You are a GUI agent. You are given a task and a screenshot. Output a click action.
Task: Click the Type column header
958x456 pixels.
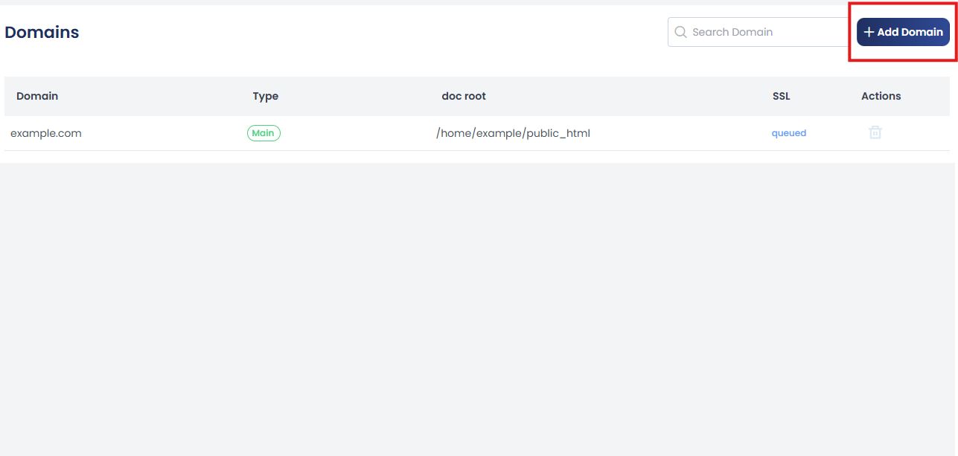pos(266,96)
